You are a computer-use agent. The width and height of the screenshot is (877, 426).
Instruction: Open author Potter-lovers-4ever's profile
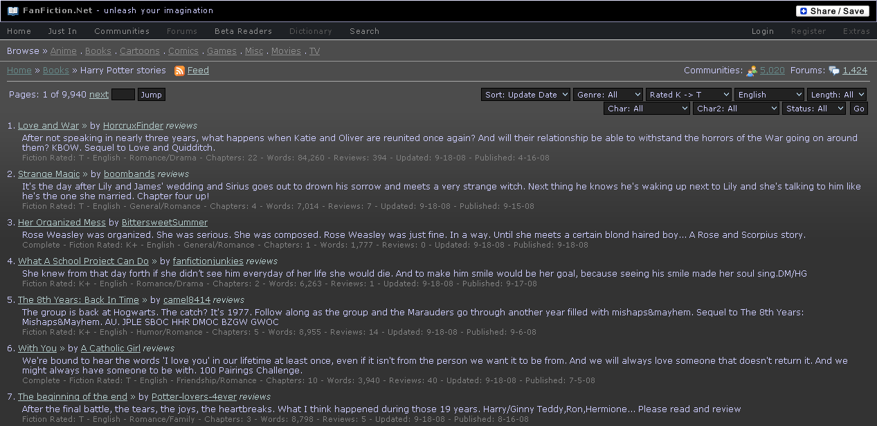point(194,397)
